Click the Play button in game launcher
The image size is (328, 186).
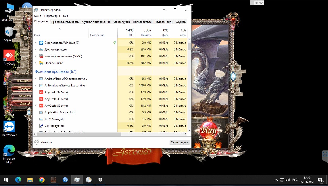coord(209,131)
